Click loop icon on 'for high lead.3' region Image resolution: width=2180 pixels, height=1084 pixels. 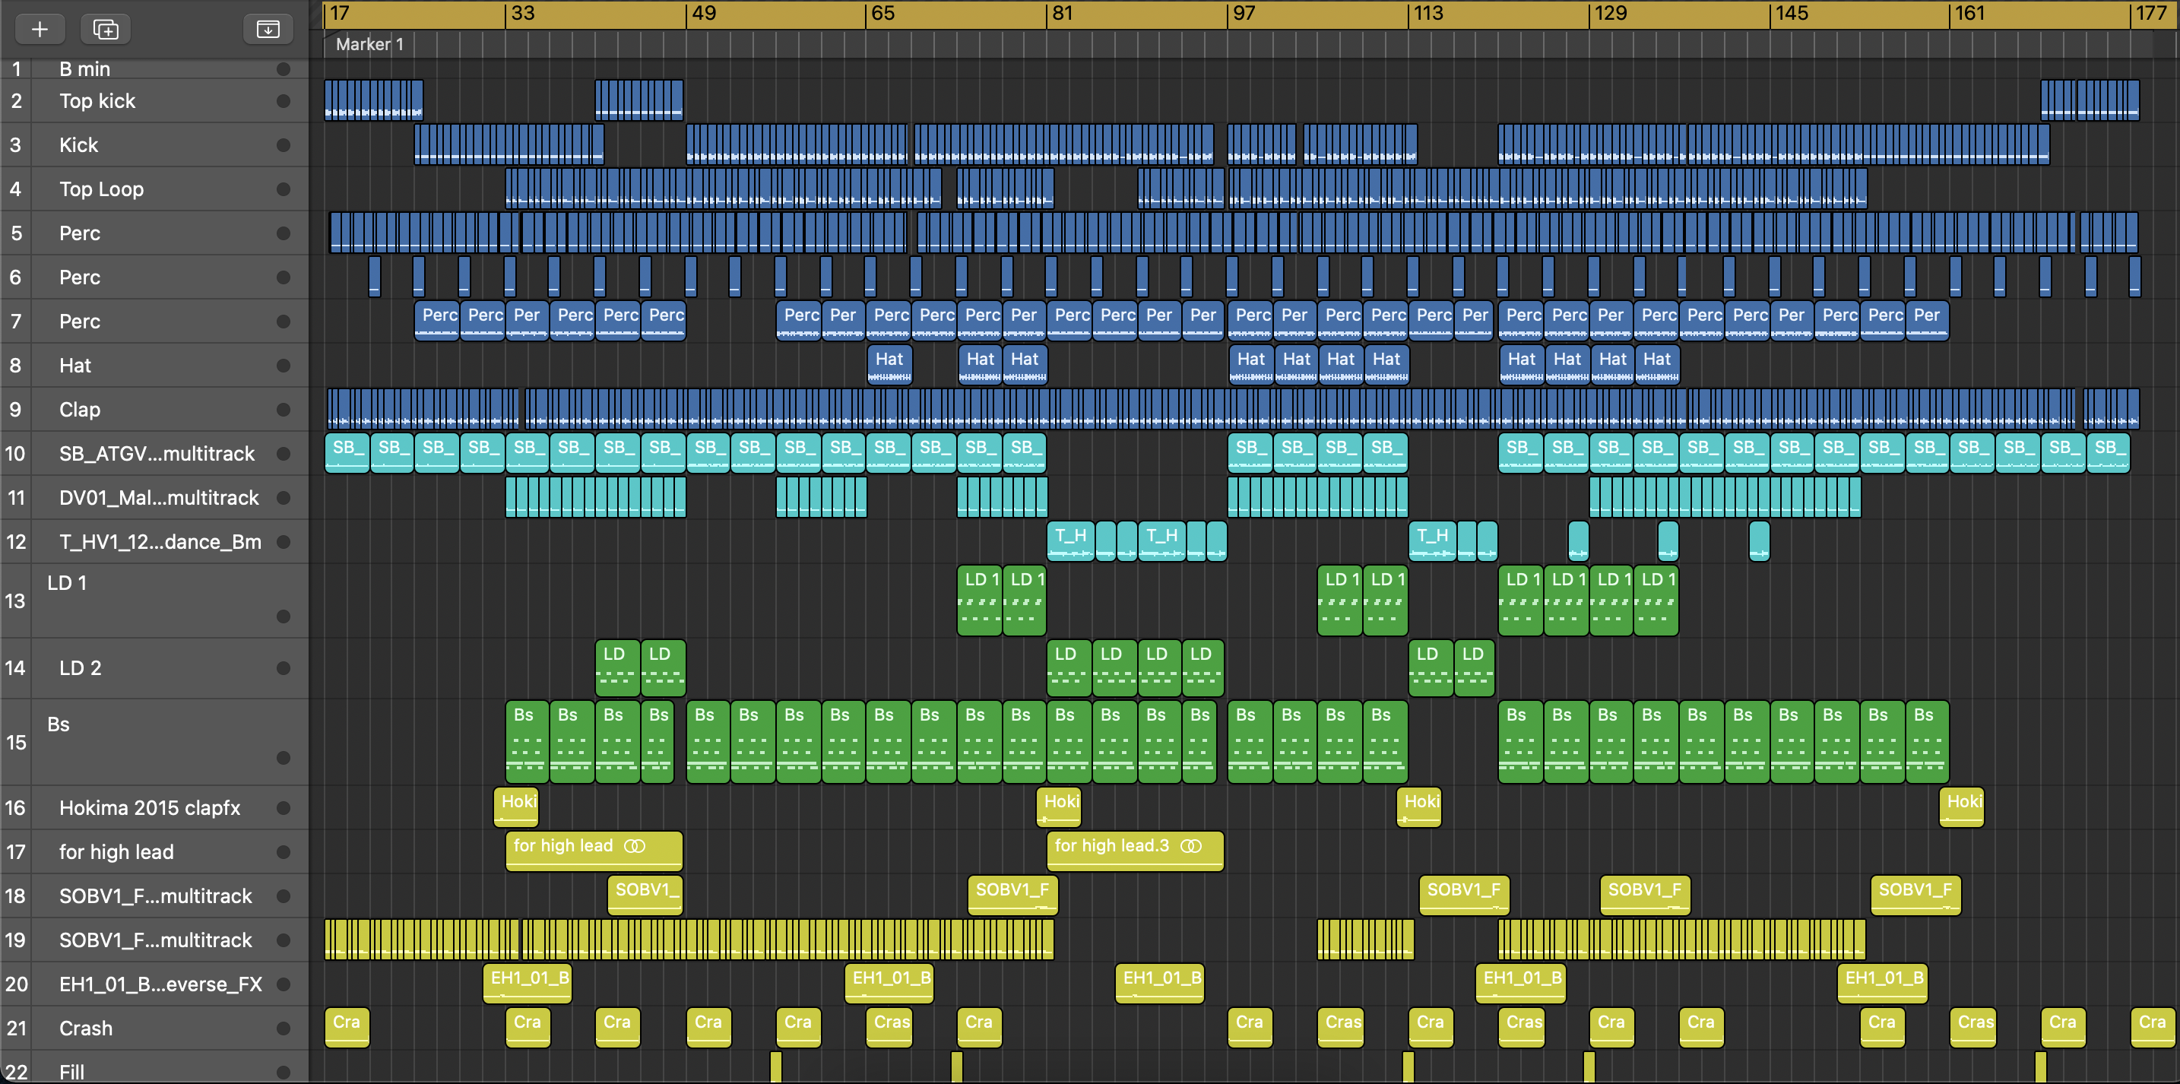[1190, 846]
